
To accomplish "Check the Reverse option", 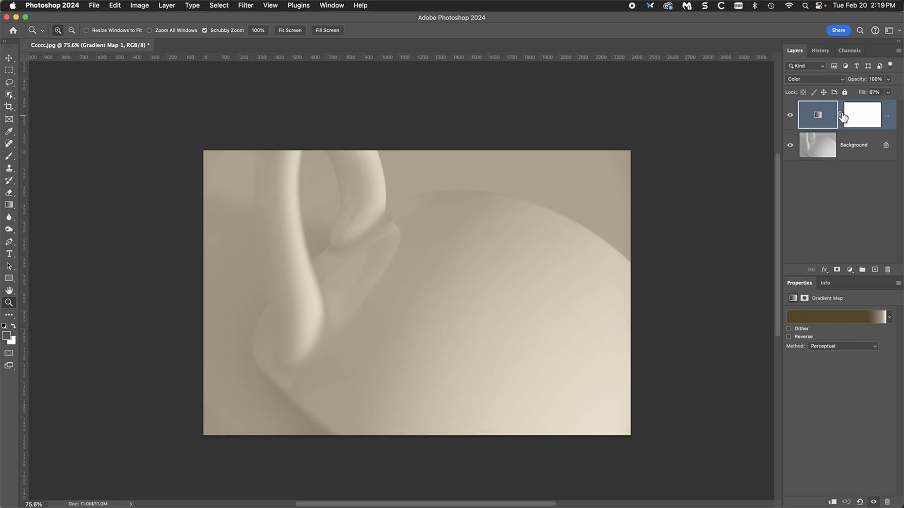I will pyautogui.click(x=789, y=337).
